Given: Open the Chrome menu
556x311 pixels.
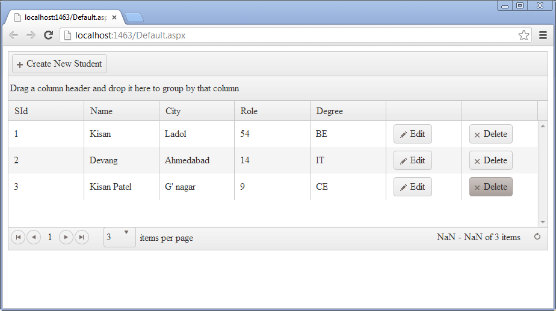Looking at the screenshot, I should pos(543,35).
